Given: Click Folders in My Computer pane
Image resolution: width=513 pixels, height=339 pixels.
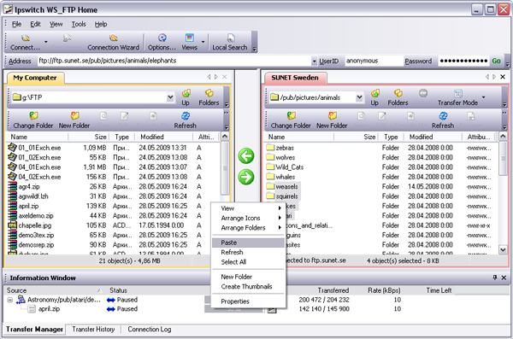Looking at the screenshot, I should point(209,97).
